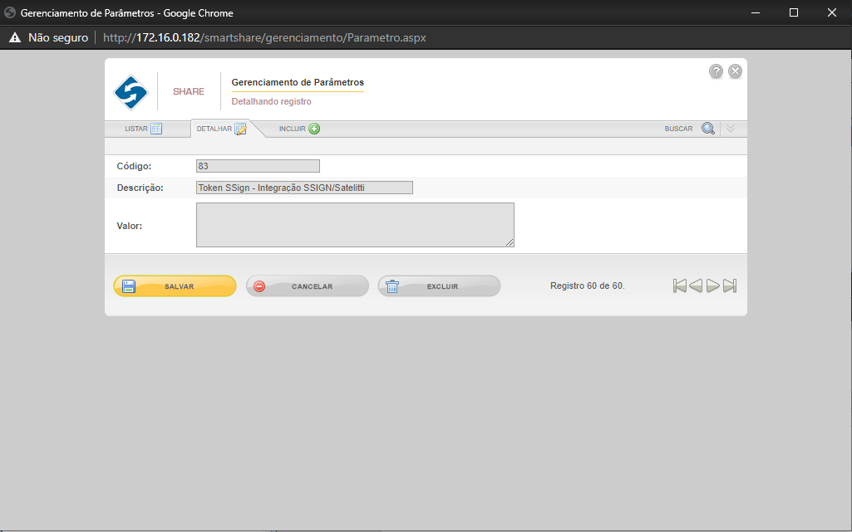The image size is (852, 532).
Task: Focus the Descrição input field
Action: [304, 188]
